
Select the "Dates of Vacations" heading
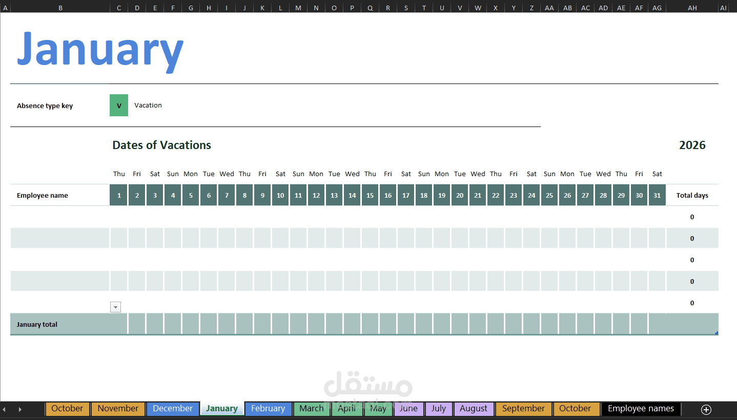point(162,145)
